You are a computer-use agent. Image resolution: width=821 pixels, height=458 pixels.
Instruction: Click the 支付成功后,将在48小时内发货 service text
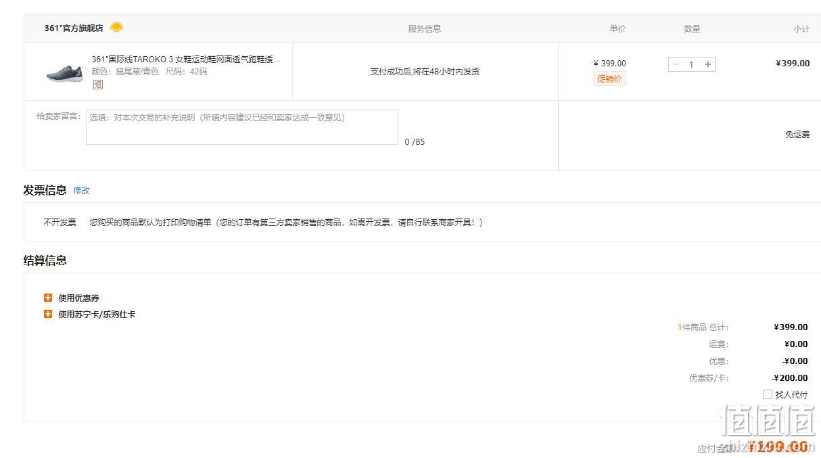pyautogui.click(x=425, y=71)
